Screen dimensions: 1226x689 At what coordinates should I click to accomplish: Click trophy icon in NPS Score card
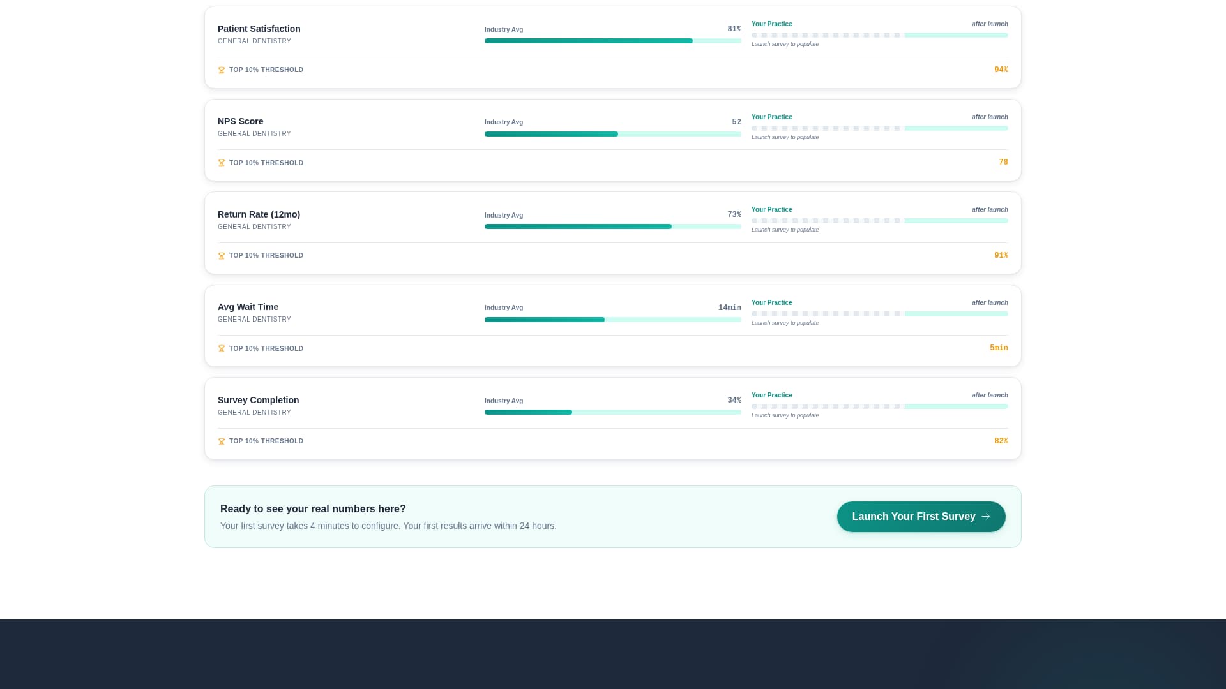tap(222, 163)
